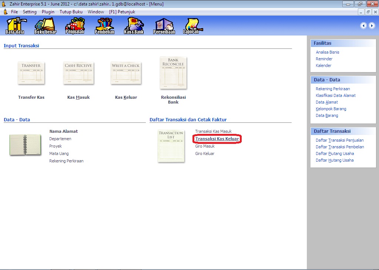379x270 pixels.
Task: Open the Kas Masuk receipt icon
Action: coord(78,73)
